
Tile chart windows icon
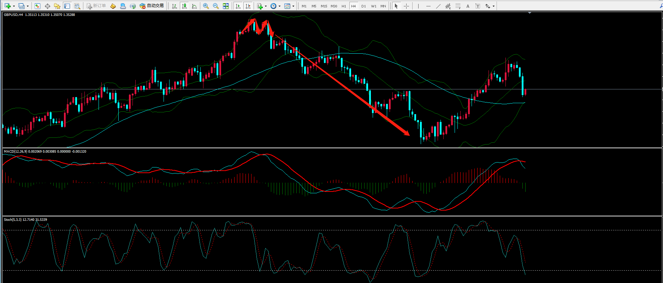(x=226, y=6)
